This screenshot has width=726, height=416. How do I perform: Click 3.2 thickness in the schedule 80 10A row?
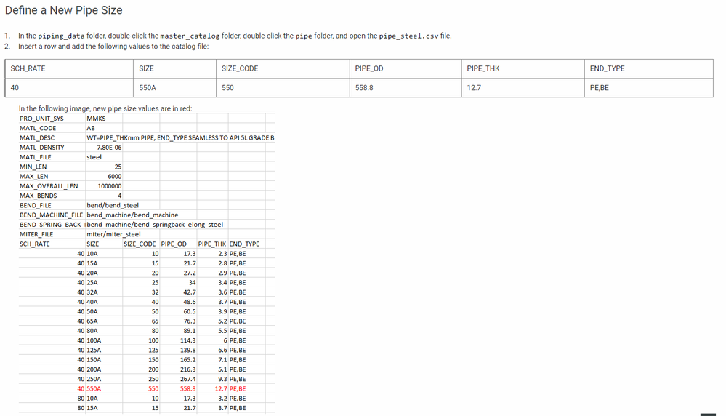pos(222,399)
